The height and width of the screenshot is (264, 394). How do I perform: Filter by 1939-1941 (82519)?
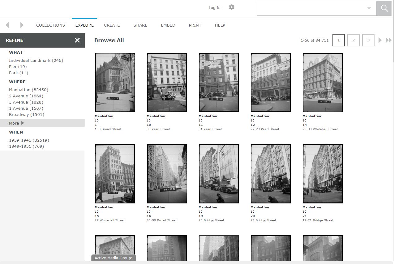click(x=29, y=140)
